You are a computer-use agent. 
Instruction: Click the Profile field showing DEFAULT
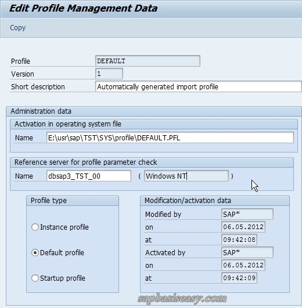pos(148,61)
